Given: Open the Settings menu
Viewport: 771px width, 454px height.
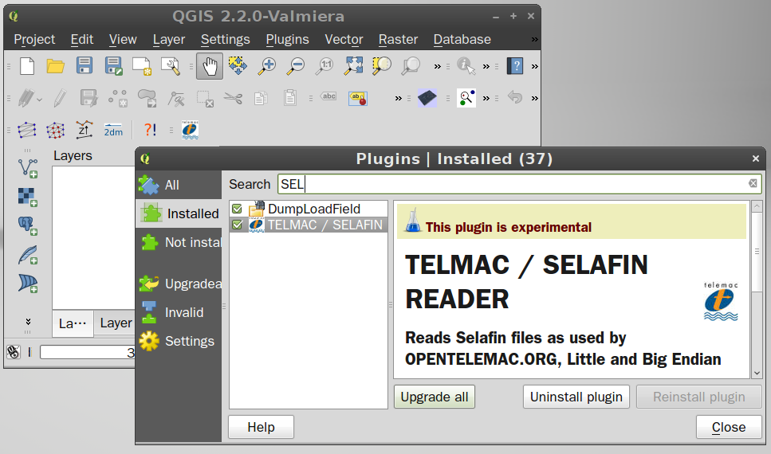Looking at the screenshot, I should pyautogui.click(x=225, y=39).
